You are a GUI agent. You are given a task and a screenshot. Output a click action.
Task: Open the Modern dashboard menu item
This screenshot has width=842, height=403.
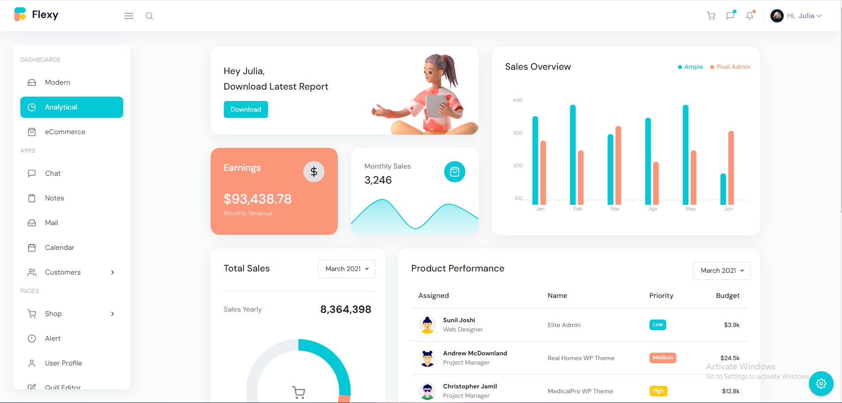(x=72, y=83)
